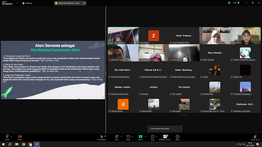Select Ahmad Azzam orange avatar tile
This screenshot has height=147, width=262.
pos(123,104)
